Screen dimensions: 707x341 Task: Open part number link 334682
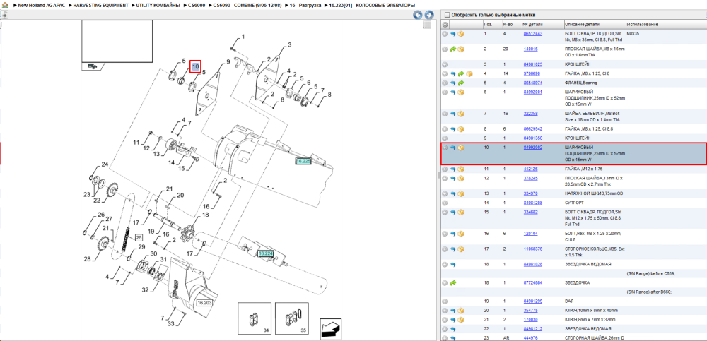click(530, 213)
